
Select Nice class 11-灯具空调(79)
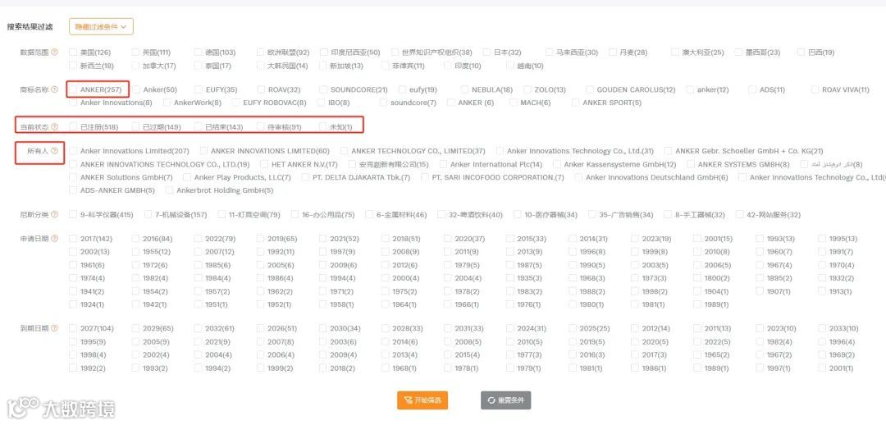point(221,215)
